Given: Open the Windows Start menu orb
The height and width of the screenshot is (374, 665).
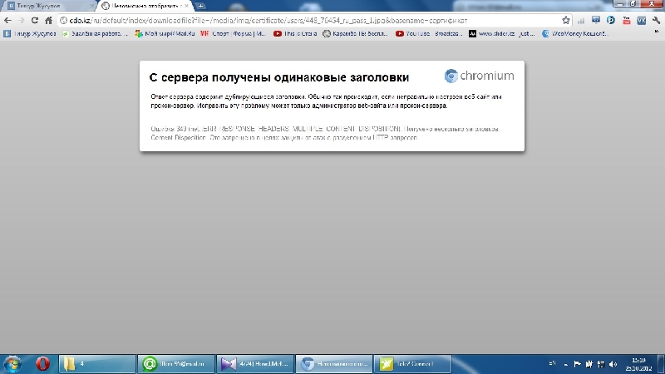Looking at the screenshot, I should tap(13, 363).
